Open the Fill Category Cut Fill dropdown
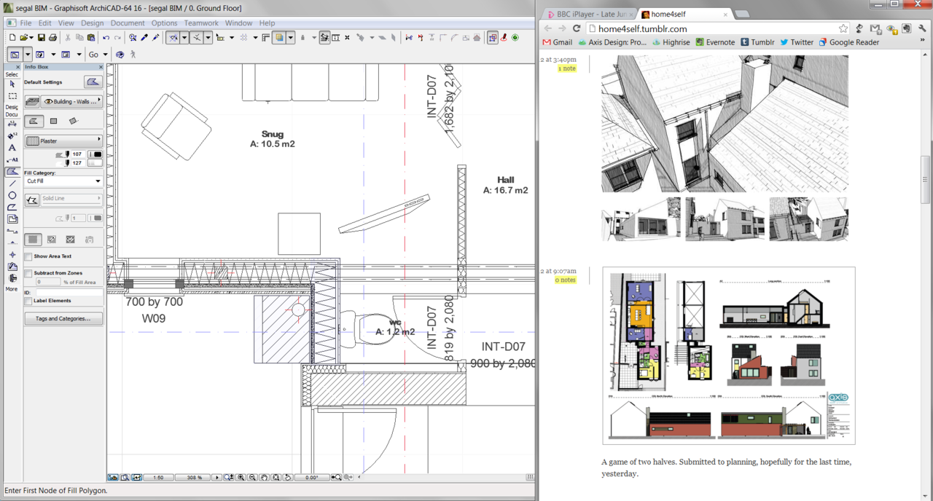This screenshot has width=933, height=501. [63, 181]
